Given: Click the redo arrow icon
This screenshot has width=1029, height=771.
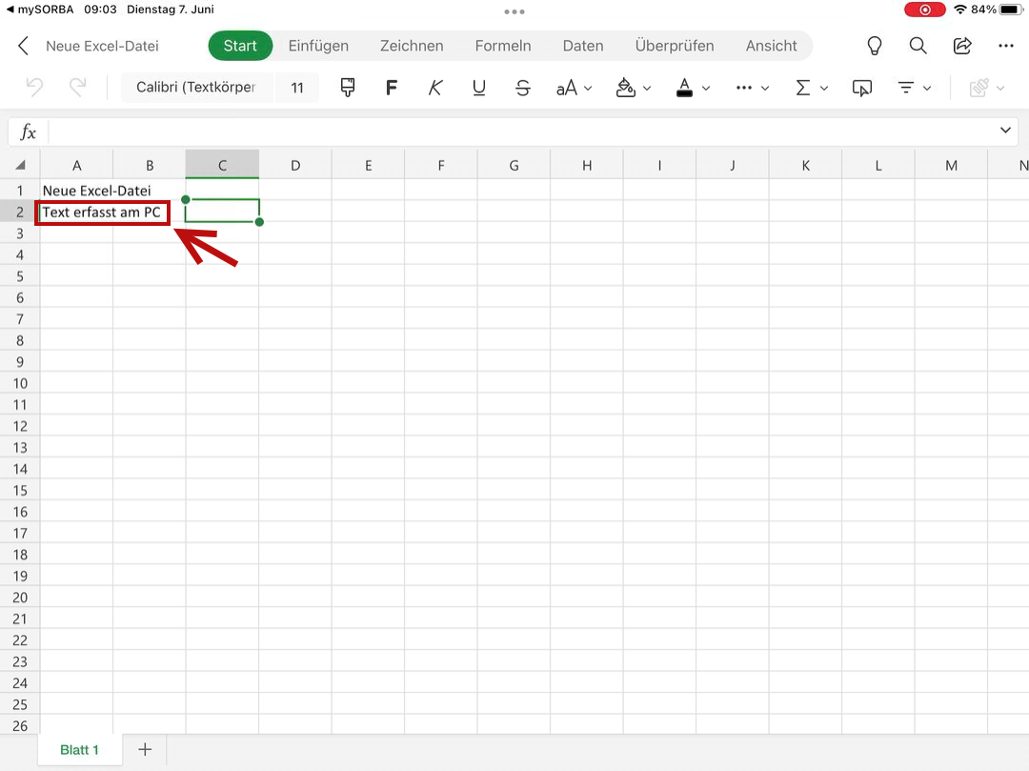Looking at the screenshot, I should click(78, 88).
